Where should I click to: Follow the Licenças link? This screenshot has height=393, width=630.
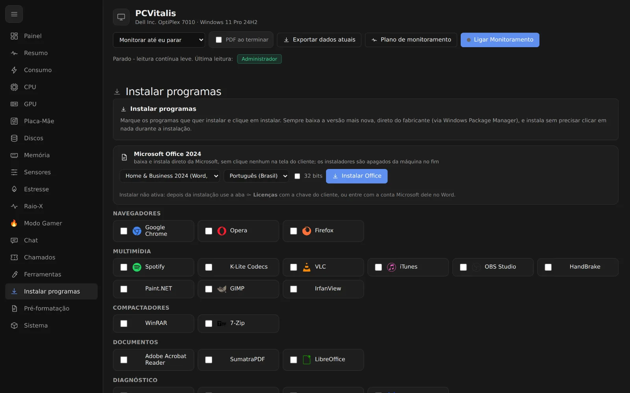[x=265, y=195]
